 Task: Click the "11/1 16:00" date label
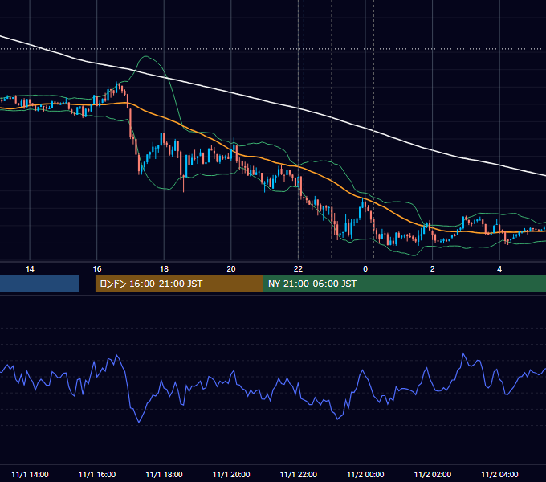97,474
